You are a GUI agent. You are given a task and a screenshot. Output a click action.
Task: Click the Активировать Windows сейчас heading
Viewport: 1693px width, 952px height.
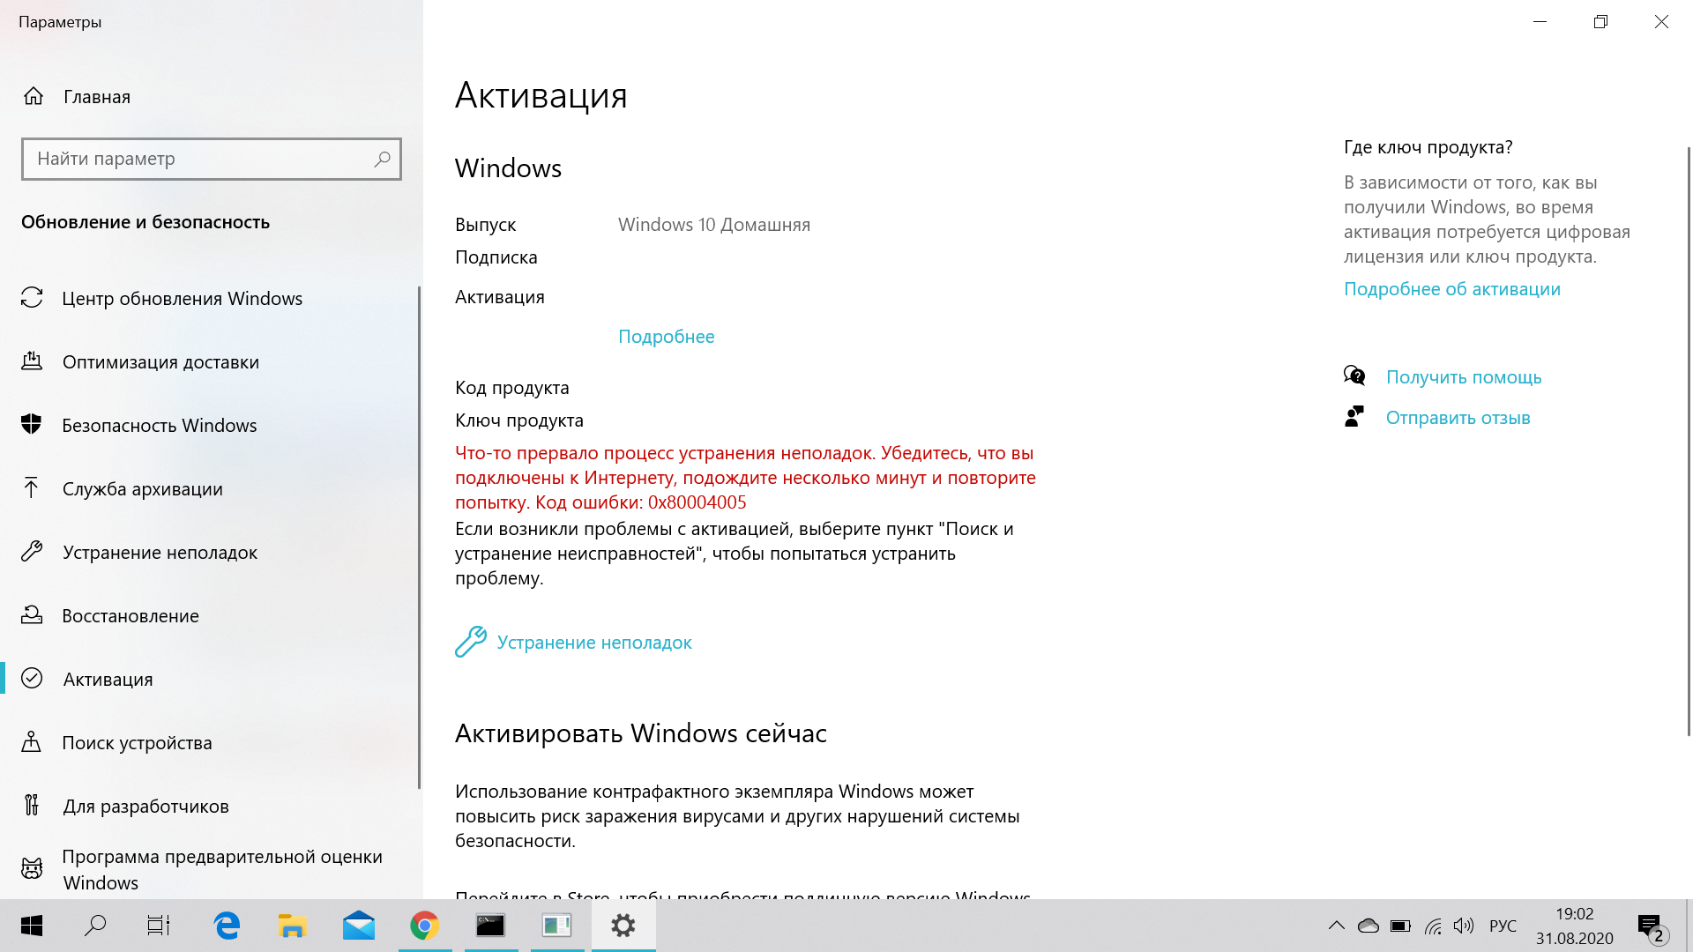tap(641, 733)
